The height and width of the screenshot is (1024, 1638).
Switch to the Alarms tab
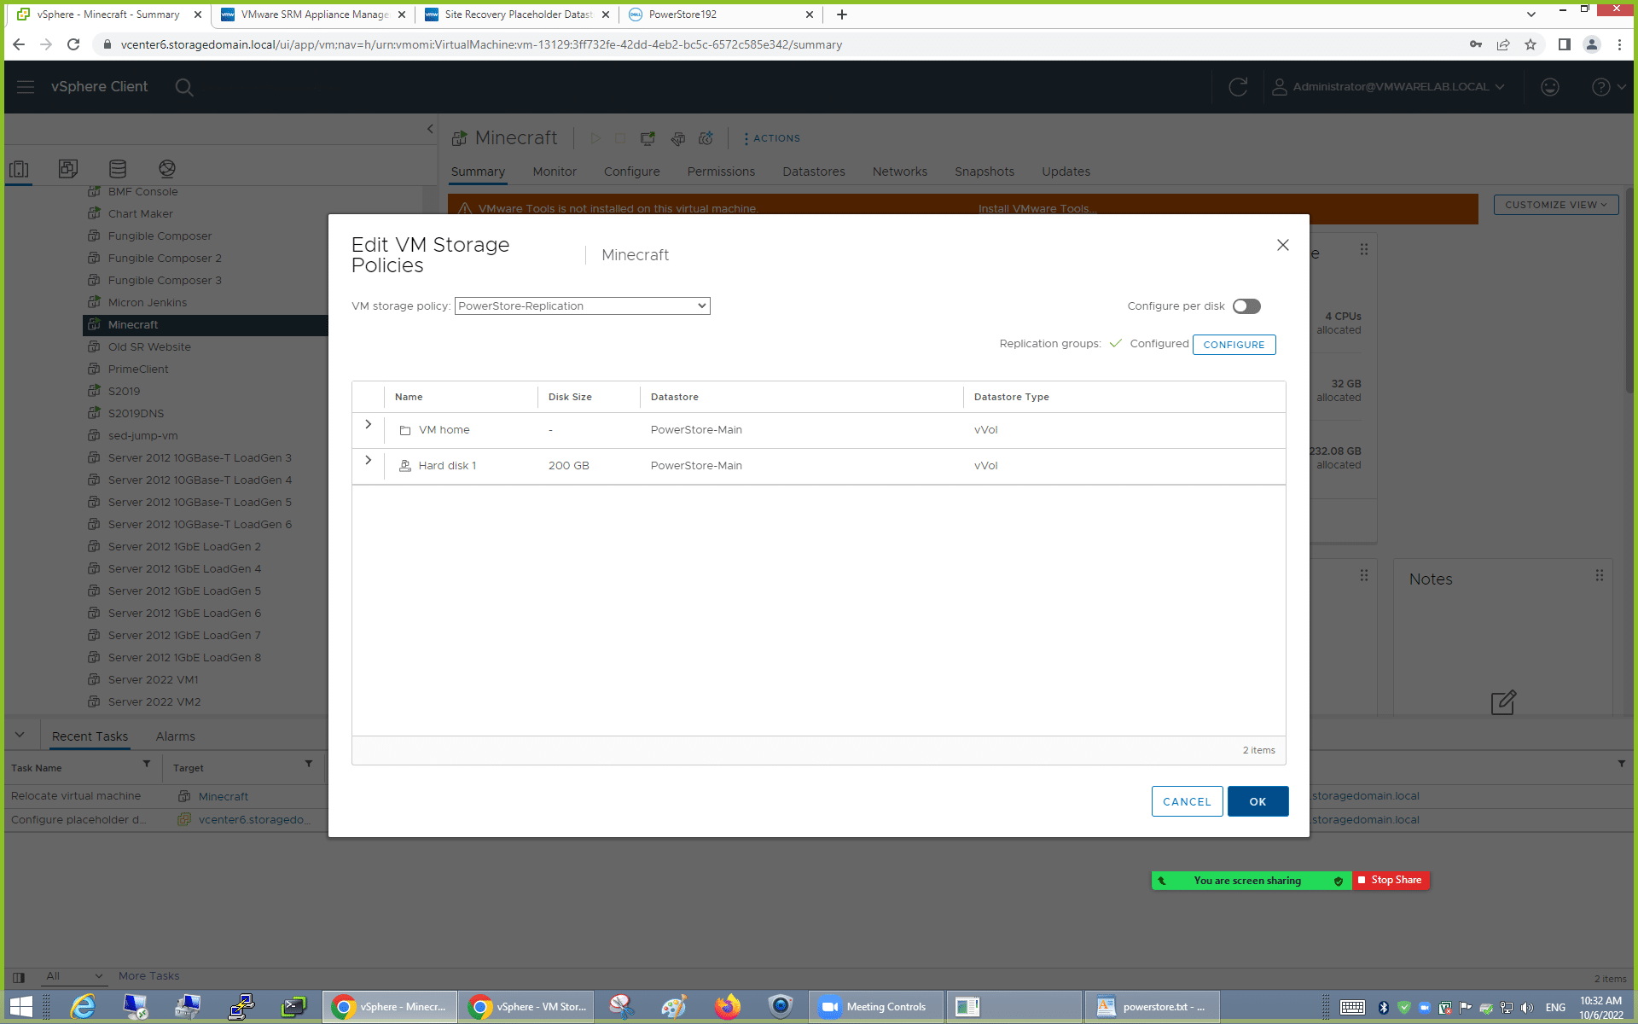click(175, 736)
